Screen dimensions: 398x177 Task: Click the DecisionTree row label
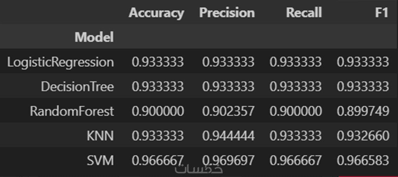77,87
